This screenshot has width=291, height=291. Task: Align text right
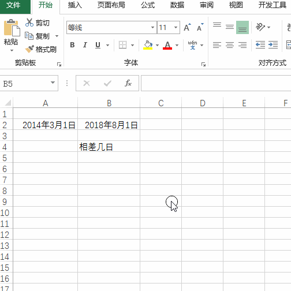click(242, 45)
